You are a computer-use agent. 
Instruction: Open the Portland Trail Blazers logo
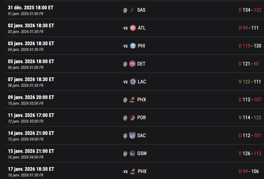[x=133, y=117]
